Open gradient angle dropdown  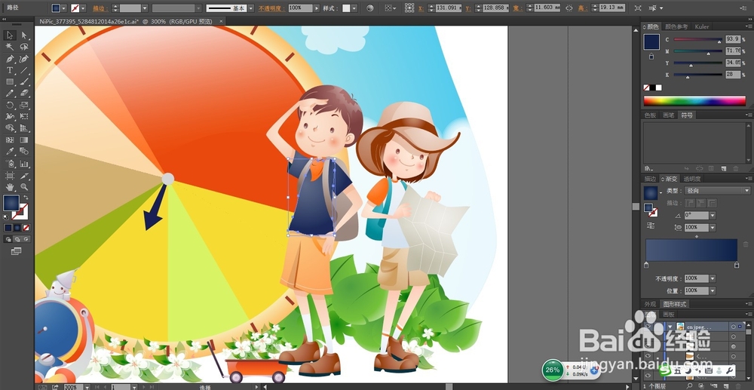click(713, 216)
